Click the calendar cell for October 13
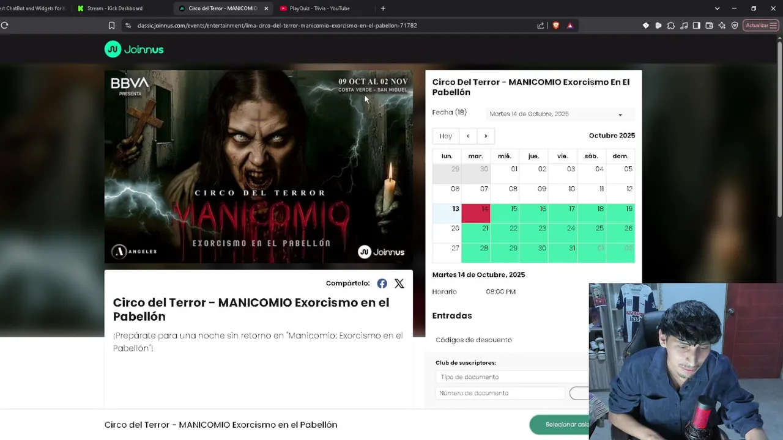Viewport: 783px width, 440px height. (x=447, y=214)
